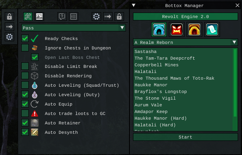Open the Pass dropdown menu
This screenshot has width=242, height=155.
pos(74,28)
